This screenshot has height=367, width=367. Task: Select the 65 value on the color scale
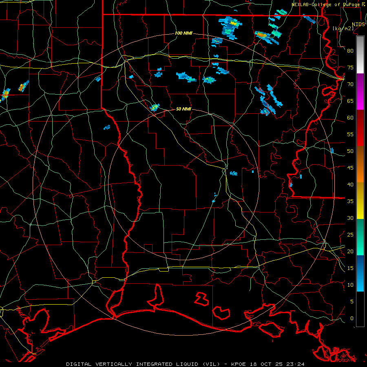pyautogui.click(x=350, y=101)
